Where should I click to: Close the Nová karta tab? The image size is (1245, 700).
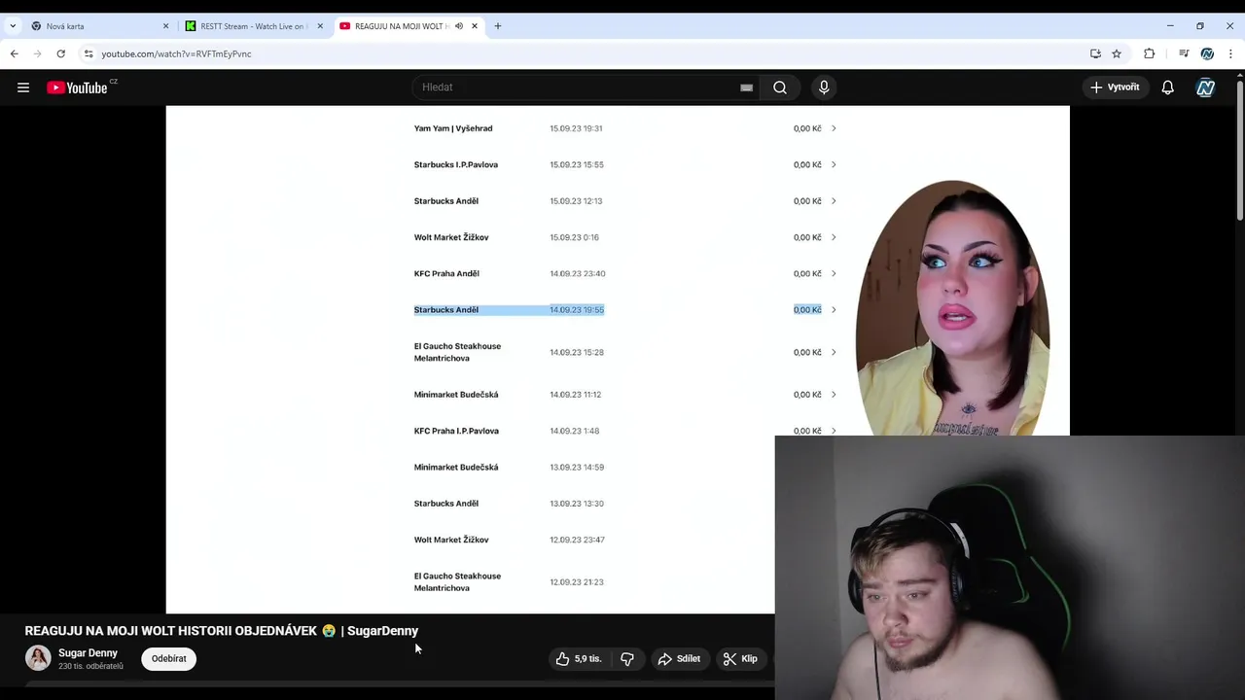[165, 26]
